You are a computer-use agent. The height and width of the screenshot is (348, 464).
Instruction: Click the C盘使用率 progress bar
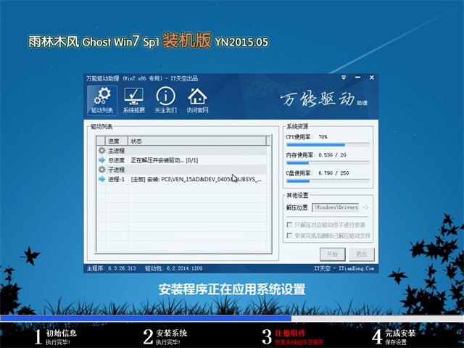pos(328,181)
